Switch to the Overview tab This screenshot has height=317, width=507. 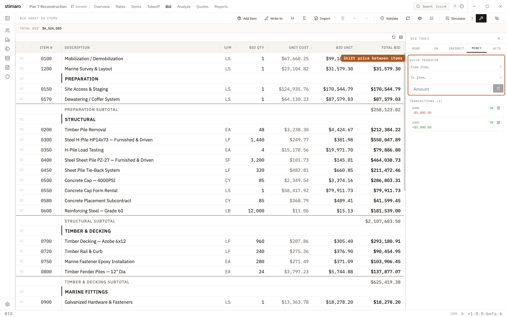click(102, 7)
